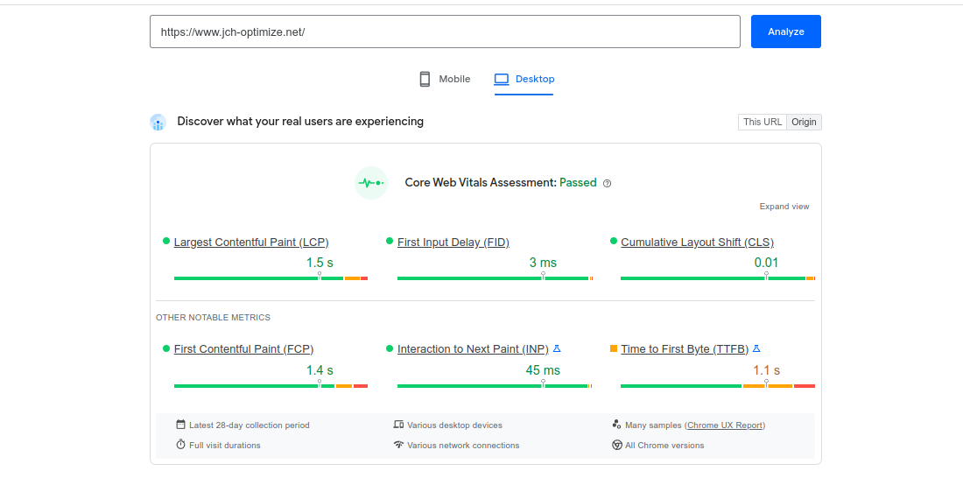963x478 pixels.
Task: Click the Chrome icon for Chrome versions
Action: [617, 445]
